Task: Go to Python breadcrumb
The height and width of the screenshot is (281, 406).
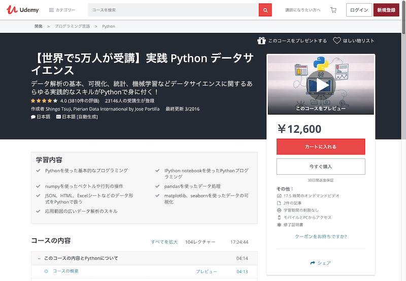Action: 109,26
